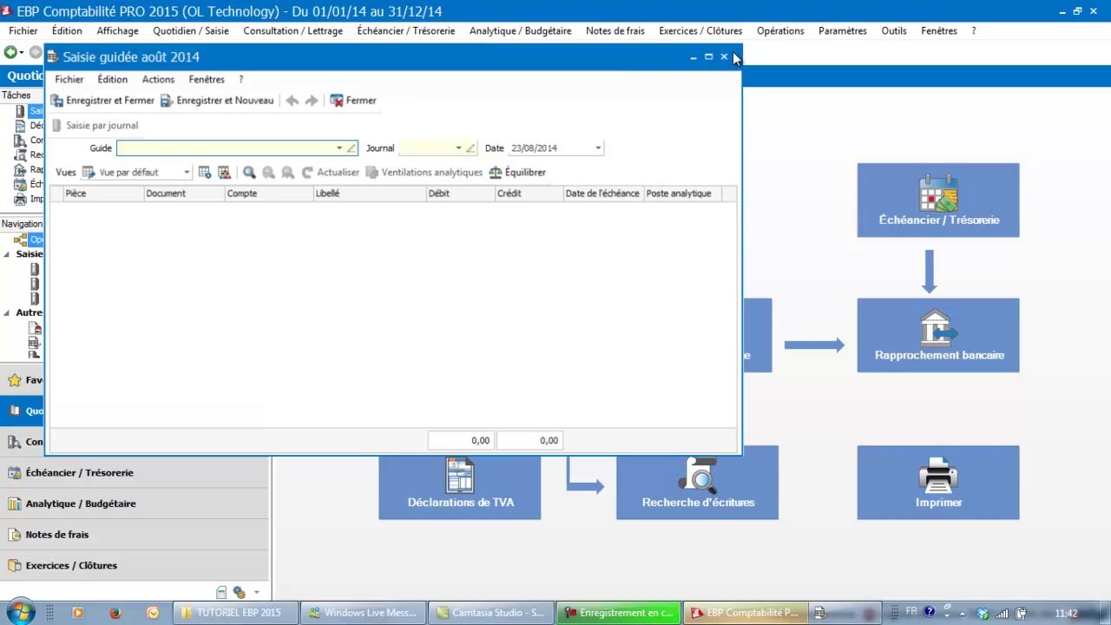Open Notes de frais main menu

pos(615,30)
